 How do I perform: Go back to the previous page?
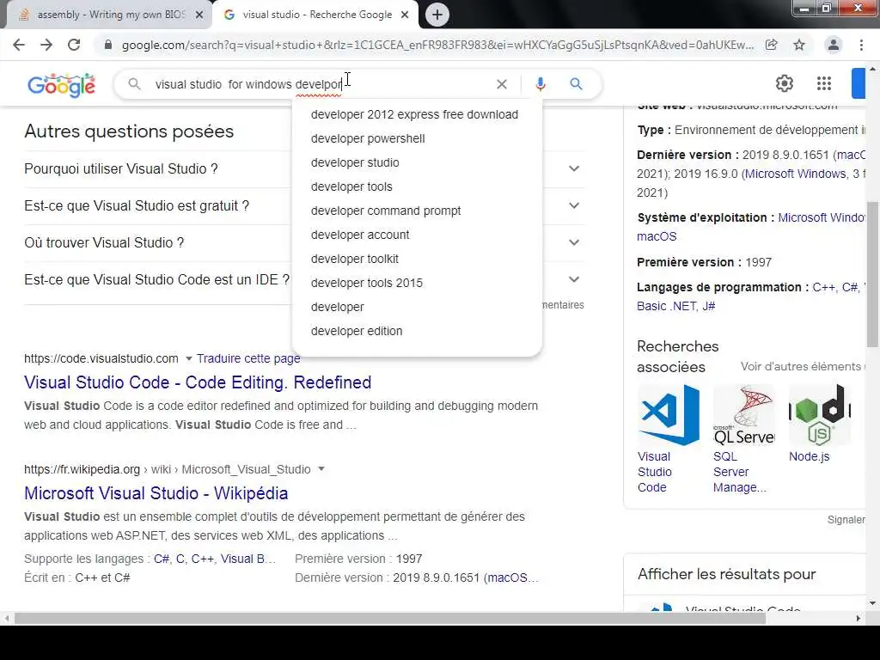(x=19, y=45)
